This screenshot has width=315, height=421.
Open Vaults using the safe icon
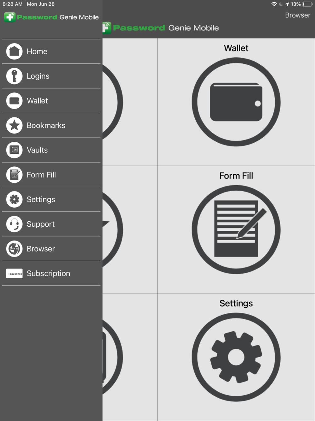pyautogui.click(x=14, y=150)
